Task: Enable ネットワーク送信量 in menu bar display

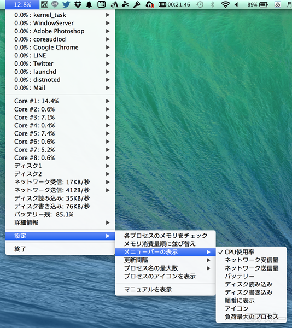Action: coord(251,268)
